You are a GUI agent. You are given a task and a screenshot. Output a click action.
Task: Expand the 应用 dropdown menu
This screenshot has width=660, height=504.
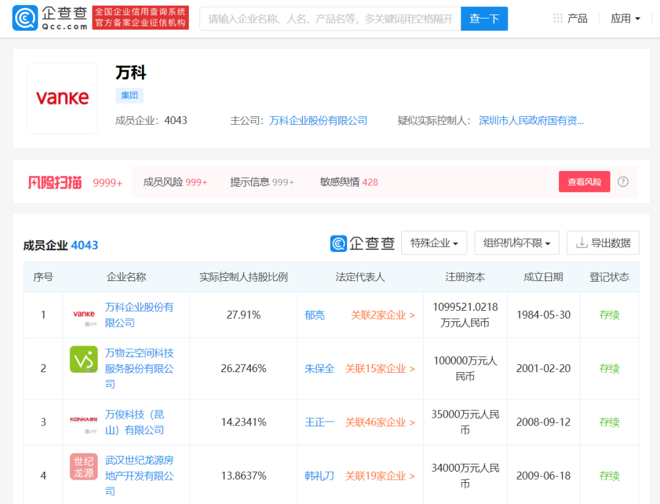(626, 18)
